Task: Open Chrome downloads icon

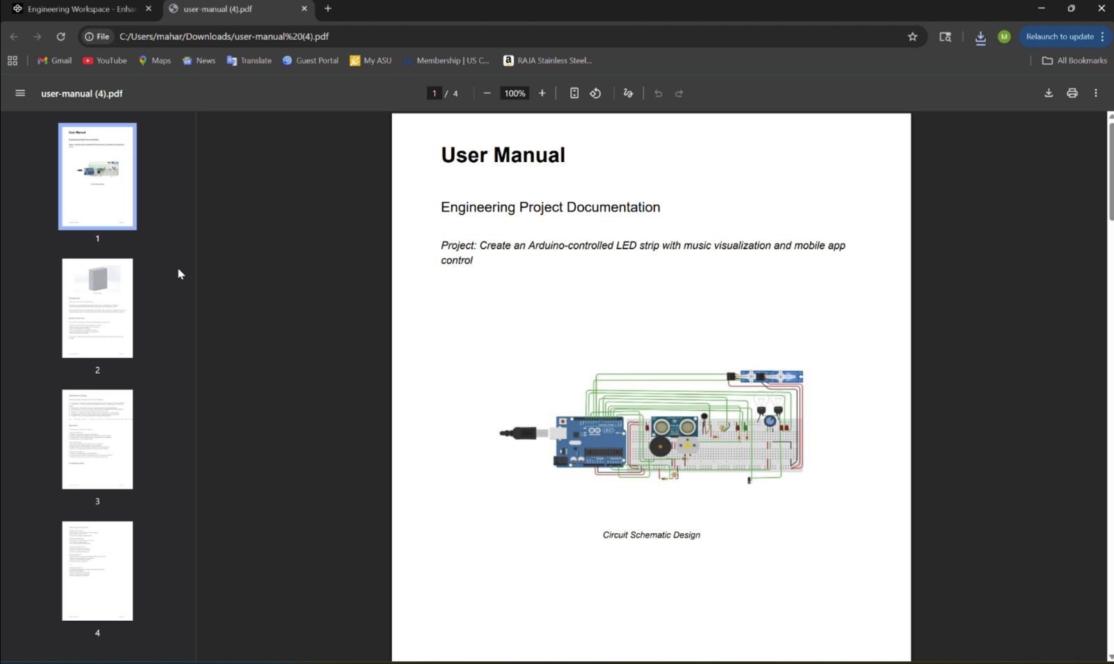Action: click(x=980, y=37)
